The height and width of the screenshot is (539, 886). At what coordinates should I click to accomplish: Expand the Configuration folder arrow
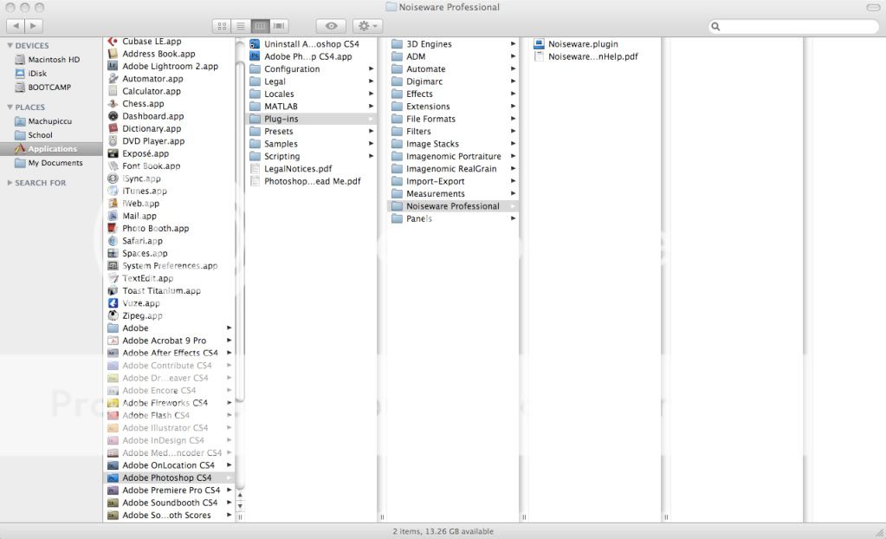372,69
